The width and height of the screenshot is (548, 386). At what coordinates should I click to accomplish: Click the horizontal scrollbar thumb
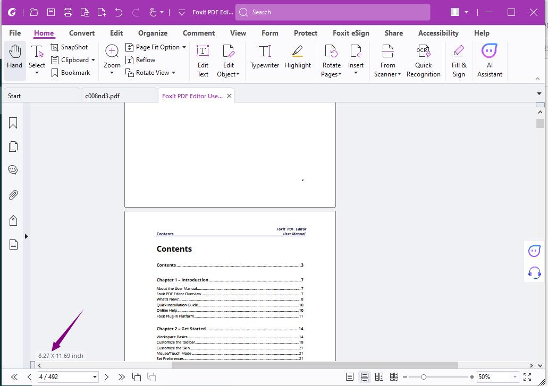315,365
